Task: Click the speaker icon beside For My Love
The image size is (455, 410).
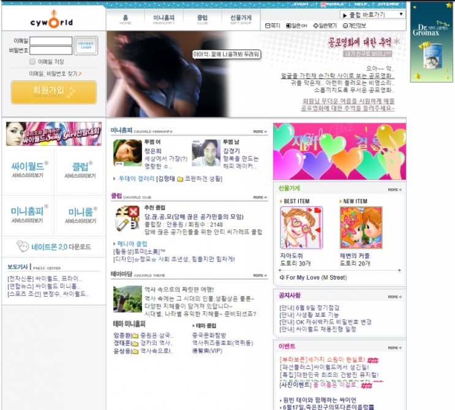Action: [x=282, y=277]
